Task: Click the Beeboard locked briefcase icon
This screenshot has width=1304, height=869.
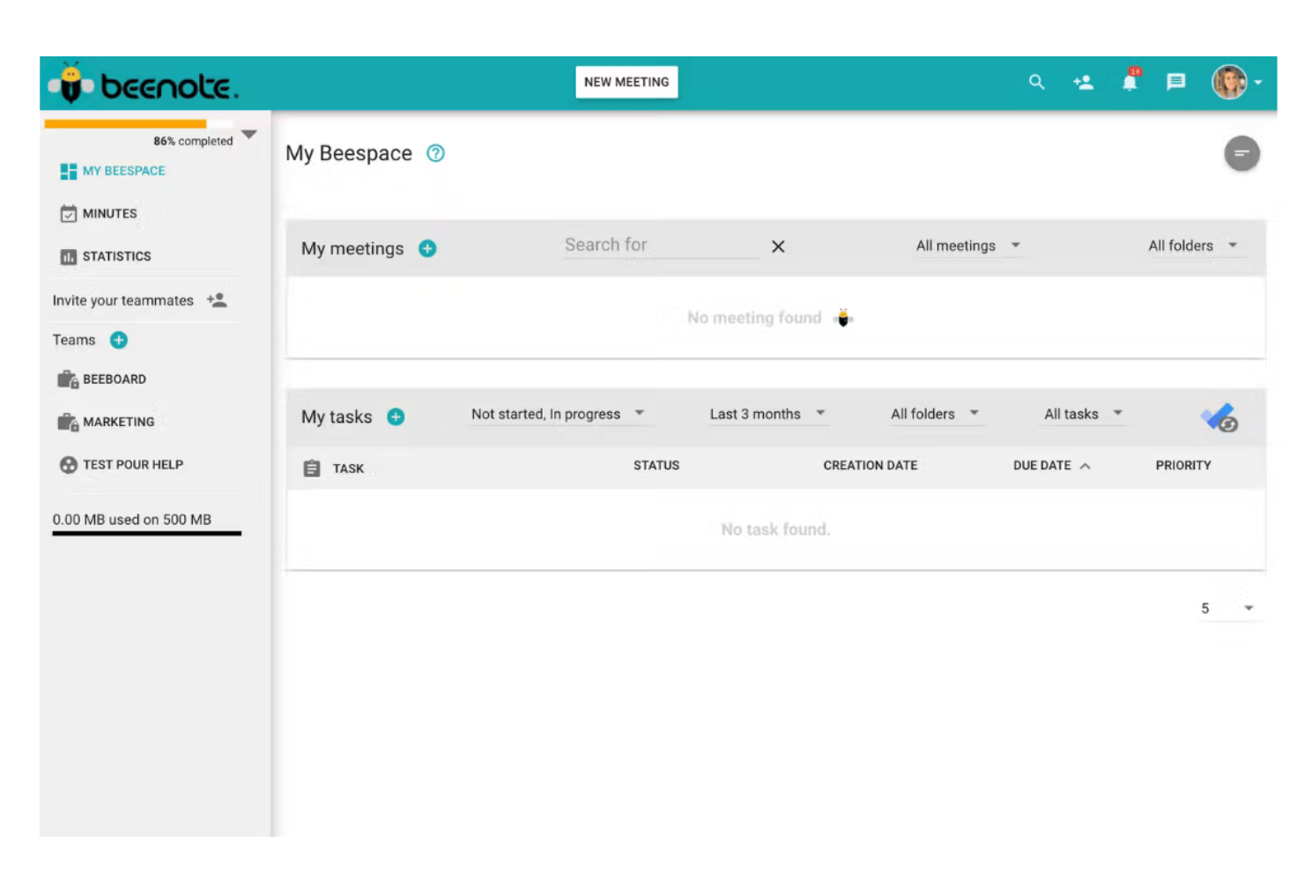Action: (68, 379)
